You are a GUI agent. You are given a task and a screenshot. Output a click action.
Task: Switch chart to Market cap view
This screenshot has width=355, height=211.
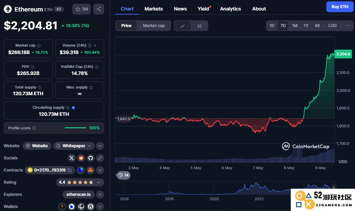[x=154, y=26]
